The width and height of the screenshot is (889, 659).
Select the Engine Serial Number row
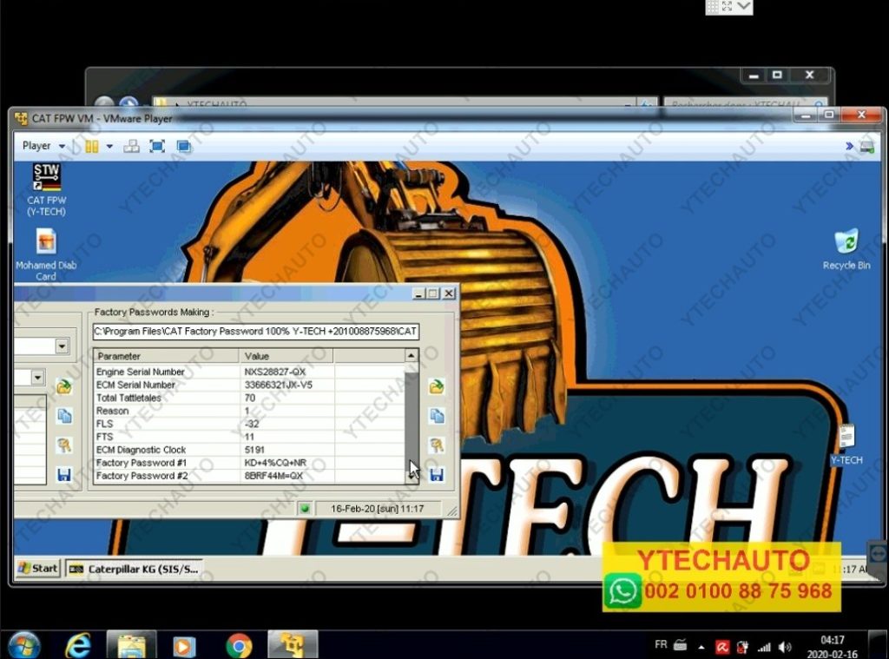[249, 372]
